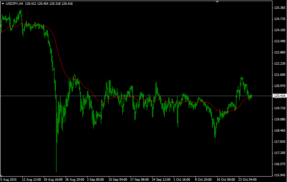
Task: Click the 124.735 price axis label
Action: pos(280,19)
